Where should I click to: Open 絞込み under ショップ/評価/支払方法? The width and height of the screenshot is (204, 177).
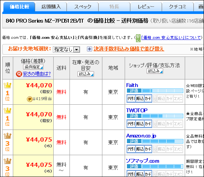155,71
